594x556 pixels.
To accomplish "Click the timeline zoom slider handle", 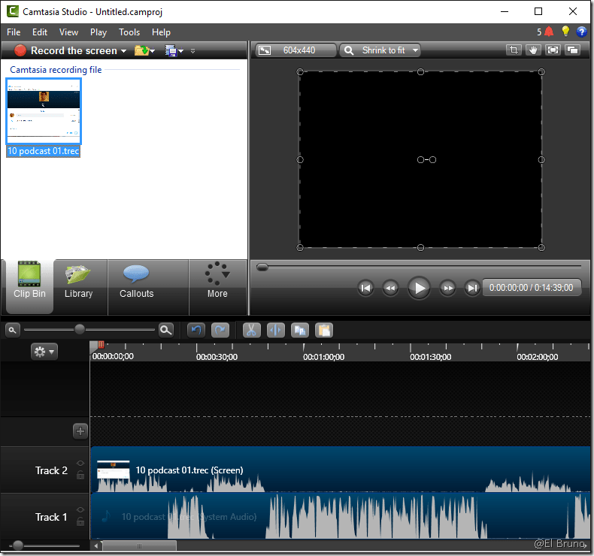I will click(x=80, y=329).
